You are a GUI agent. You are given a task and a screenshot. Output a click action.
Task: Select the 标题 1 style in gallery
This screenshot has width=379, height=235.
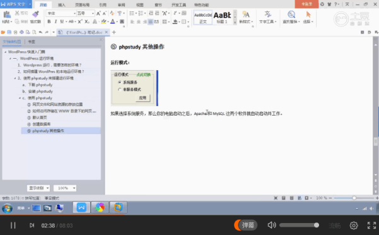click(222, 18)
